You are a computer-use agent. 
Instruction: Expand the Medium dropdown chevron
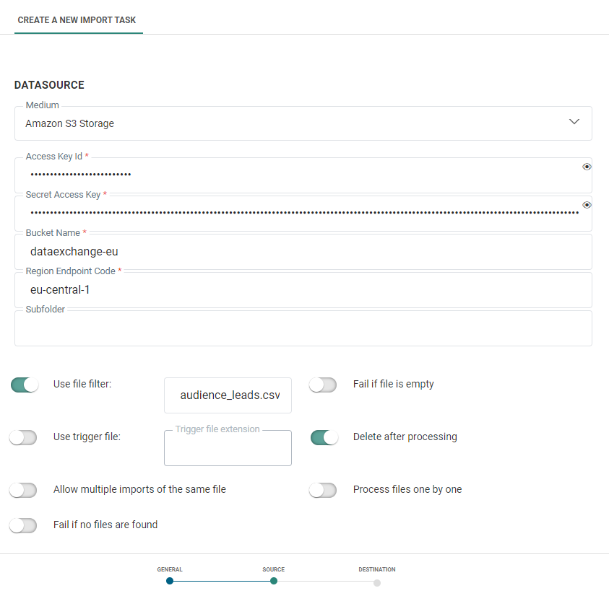click(x=574, y=122)
